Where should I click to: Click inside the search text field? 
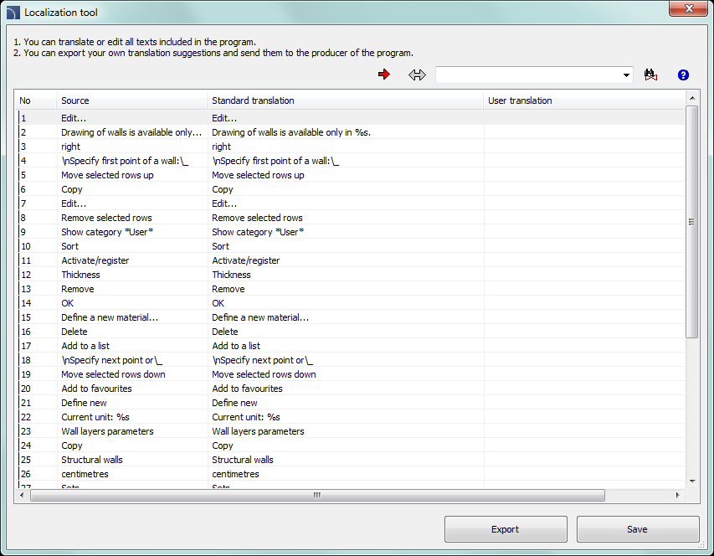click(527, 75)
